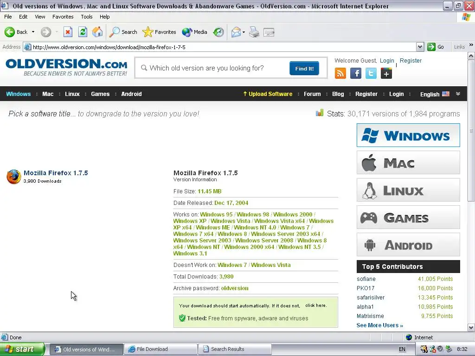Viewport: 475px width, 356px height.
Task: Open the Forum link
Action: 312,94
